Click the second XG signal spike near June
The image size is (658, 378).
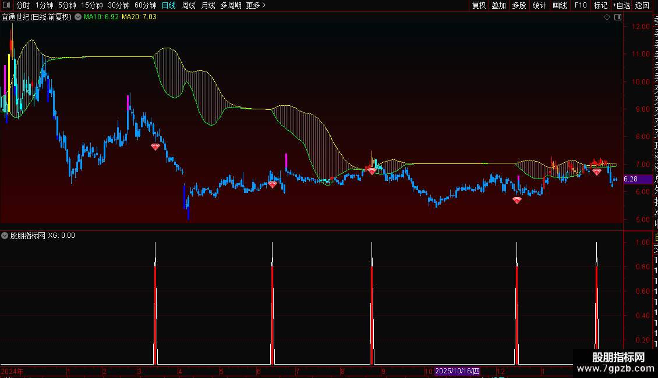point(273,303)
